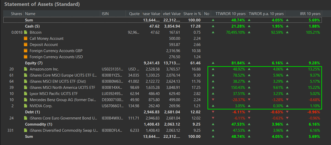Click the green arrow beside NVIDIA IRR 1.10%

click(x=287, y=106)
